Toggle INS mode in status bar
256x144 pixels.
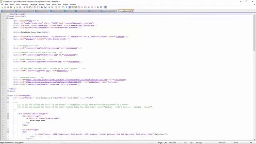coord(251,143)
